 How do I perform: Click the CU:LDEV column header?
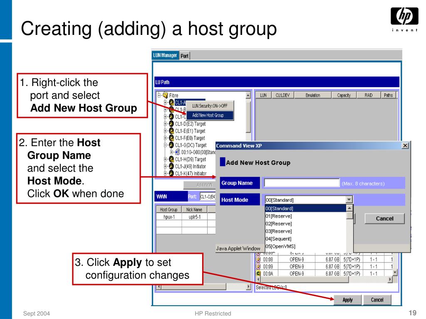click(x=282, y=95)
